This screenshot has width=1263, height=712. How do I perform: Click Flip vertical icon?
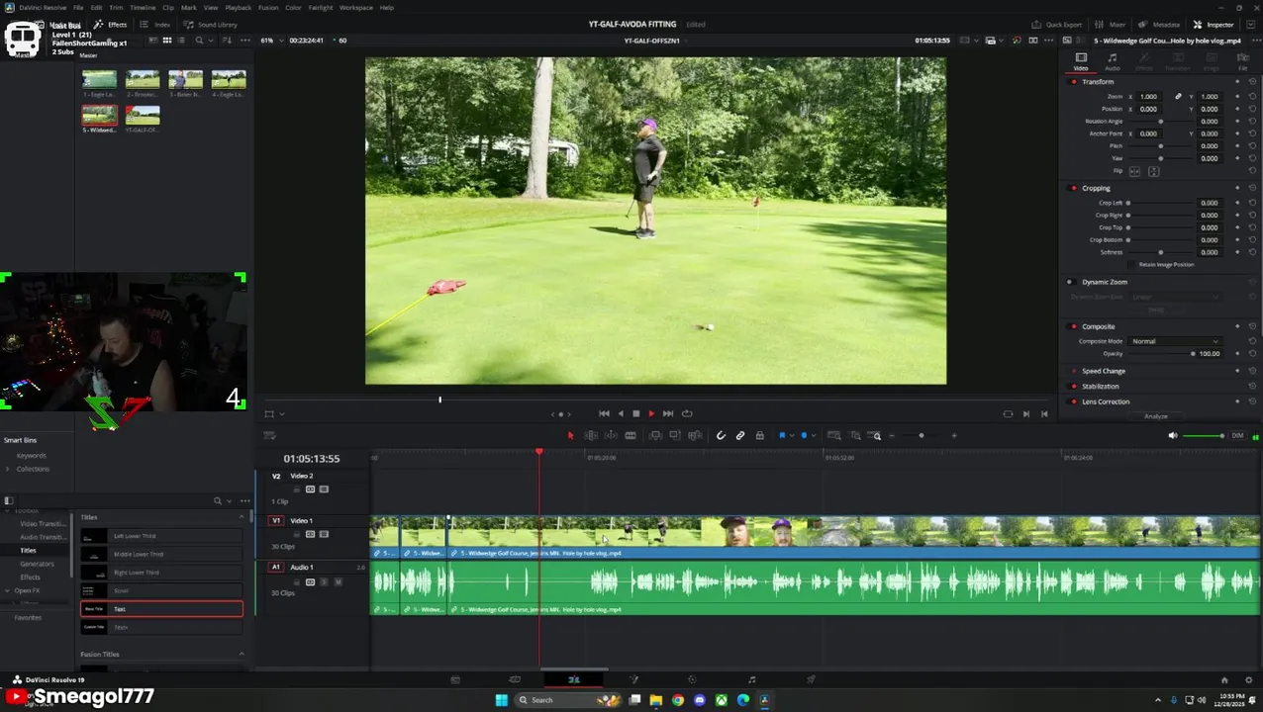(x=1153, y=171)
